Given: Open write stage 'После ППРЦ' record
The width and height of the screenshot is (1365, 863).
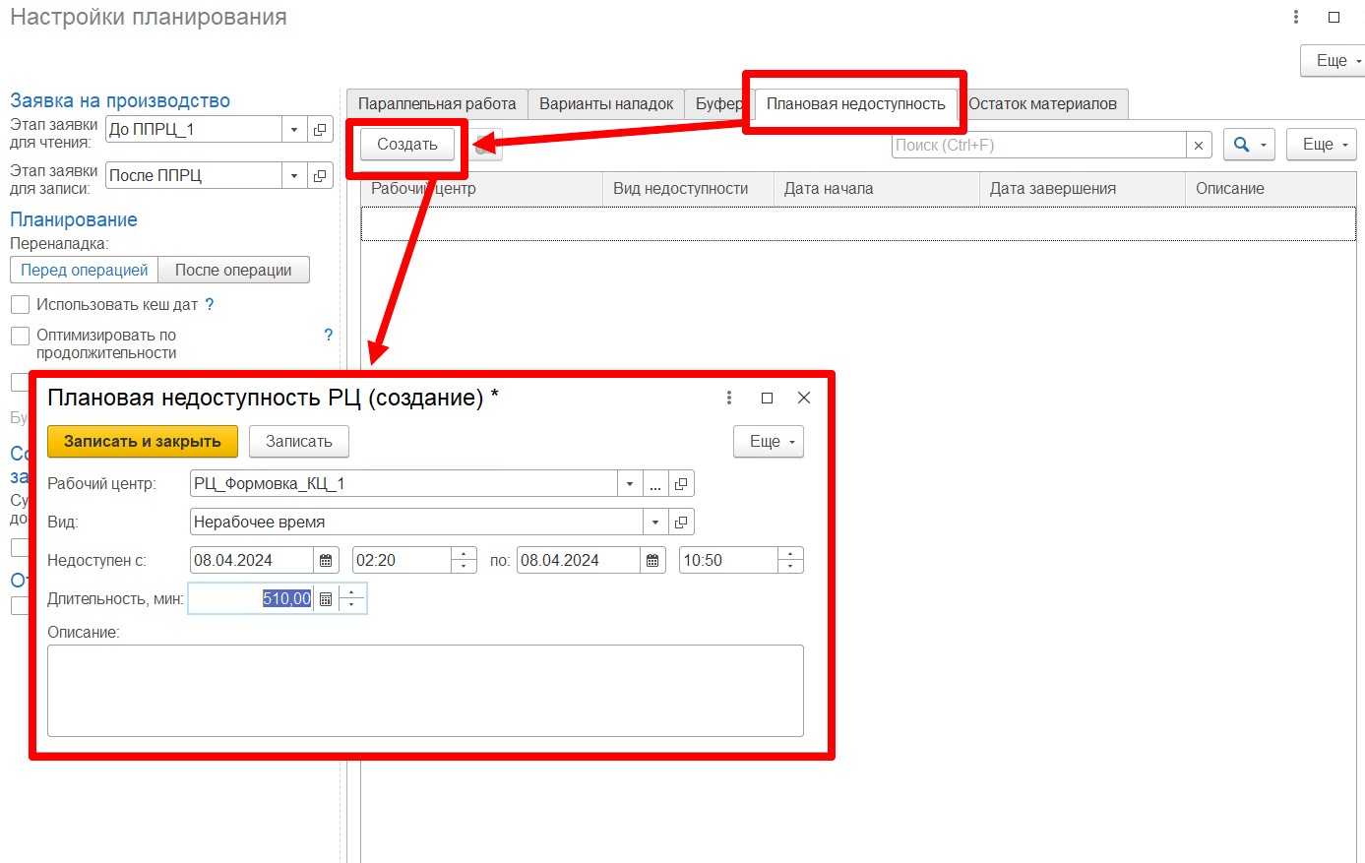Looking at the screenshot, I should [x=320, y=176].
